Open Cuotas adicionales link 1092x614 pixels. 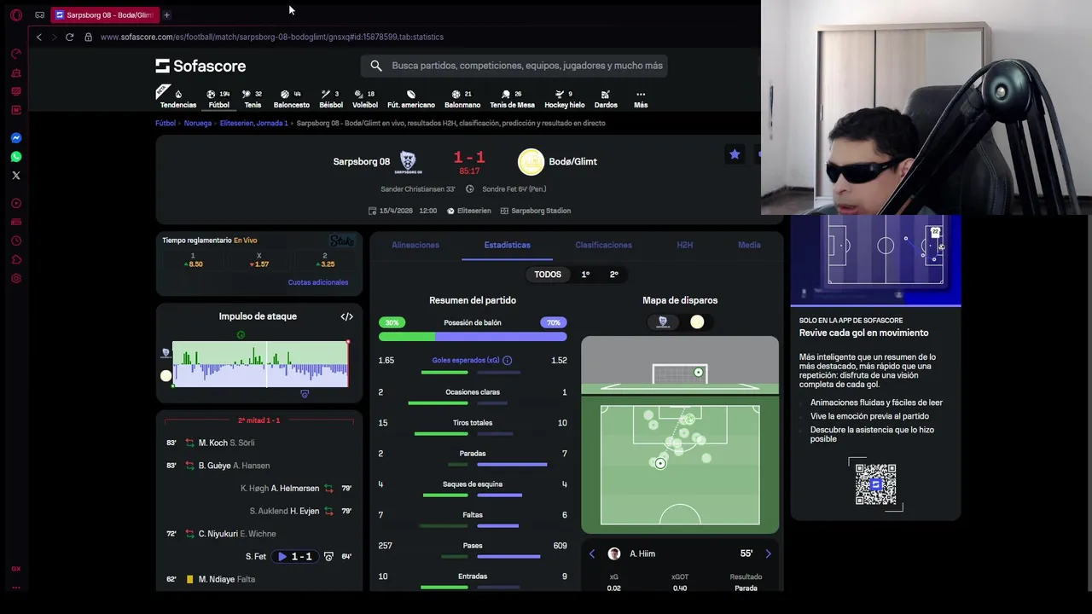click(x=318, y=282)
